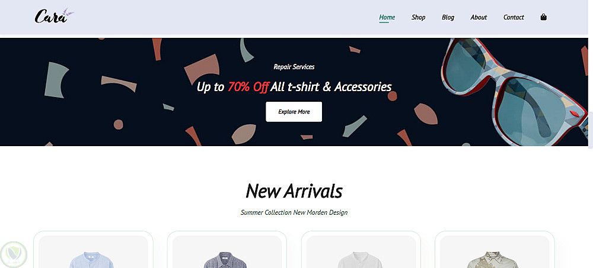
Task: Select the floral print shirt product card
Action: (x=495, y=250)
